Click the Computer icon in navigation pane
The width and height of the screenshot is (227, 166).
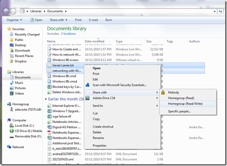tap(9, 120)
